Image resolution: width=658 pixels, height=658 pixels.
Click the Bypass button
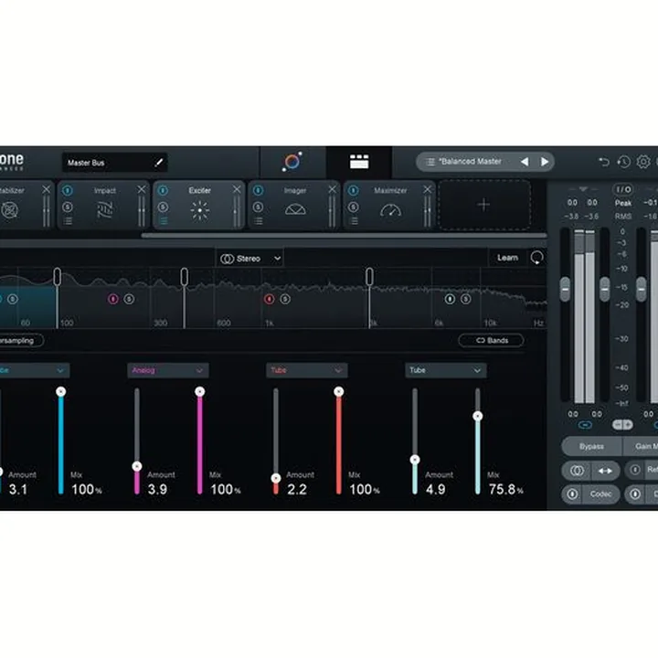pyautogui.click(x=591, y=447)
